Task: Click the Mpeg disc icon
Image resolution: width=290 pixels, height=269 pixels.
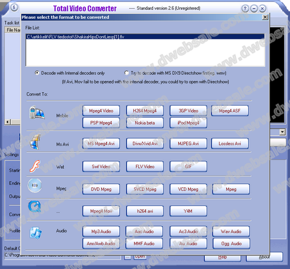Action: [35, 186]
